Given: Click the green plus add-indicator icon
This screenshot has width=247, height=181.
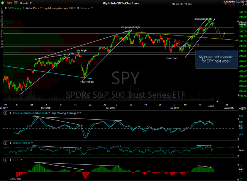Looking at the screenshot, I should (x=3, y=3).
